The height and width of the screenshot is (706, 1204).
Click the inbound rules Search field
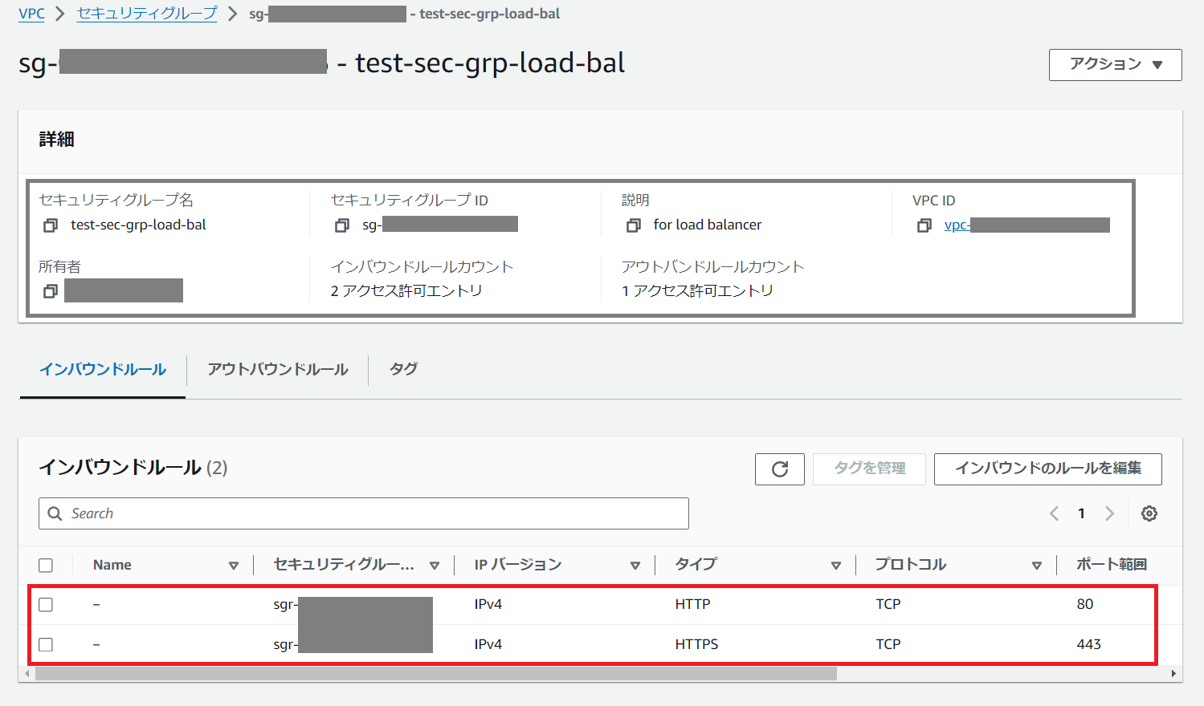tap(369, 513)
